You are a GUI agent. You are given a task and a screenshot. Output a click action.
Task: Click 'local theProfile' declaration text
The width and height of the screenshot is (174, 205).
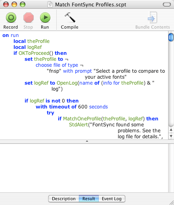tap(31, 41)
